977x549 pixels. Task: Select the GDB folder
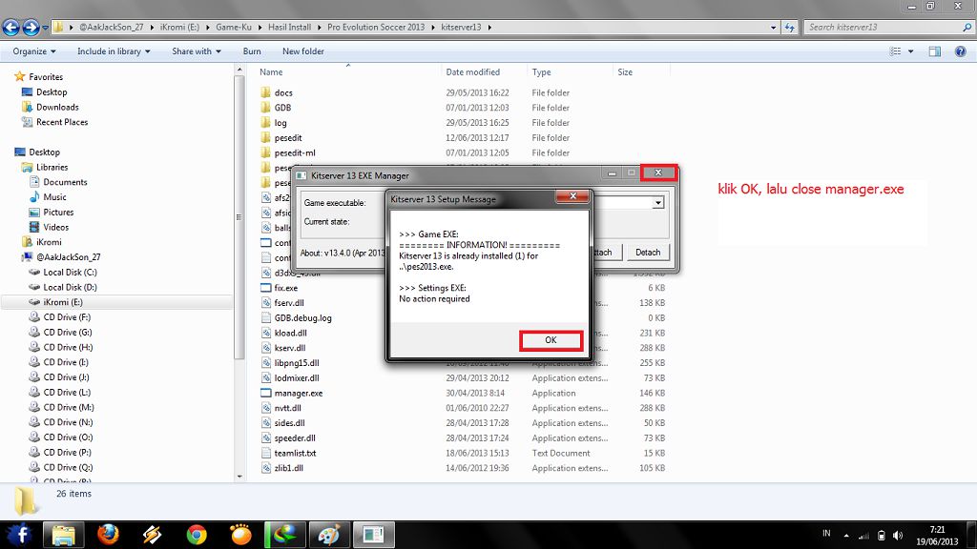282,108
